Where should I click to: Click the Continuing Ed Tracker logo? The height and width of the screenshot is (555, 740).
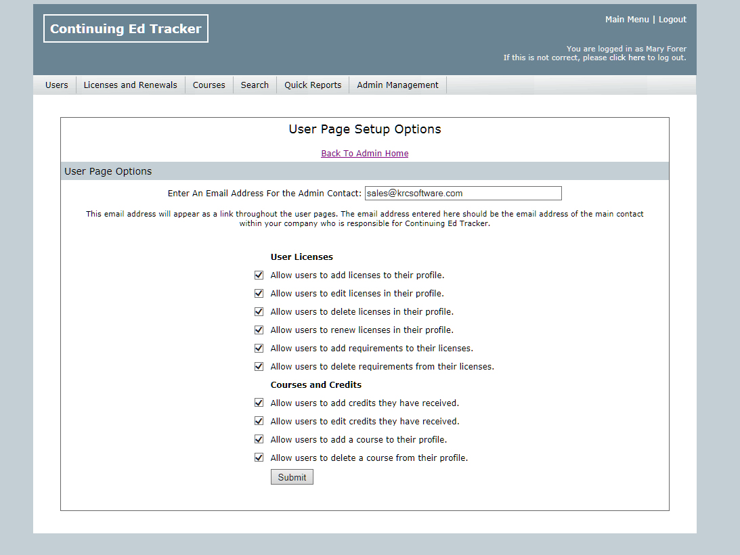(126, 28)
